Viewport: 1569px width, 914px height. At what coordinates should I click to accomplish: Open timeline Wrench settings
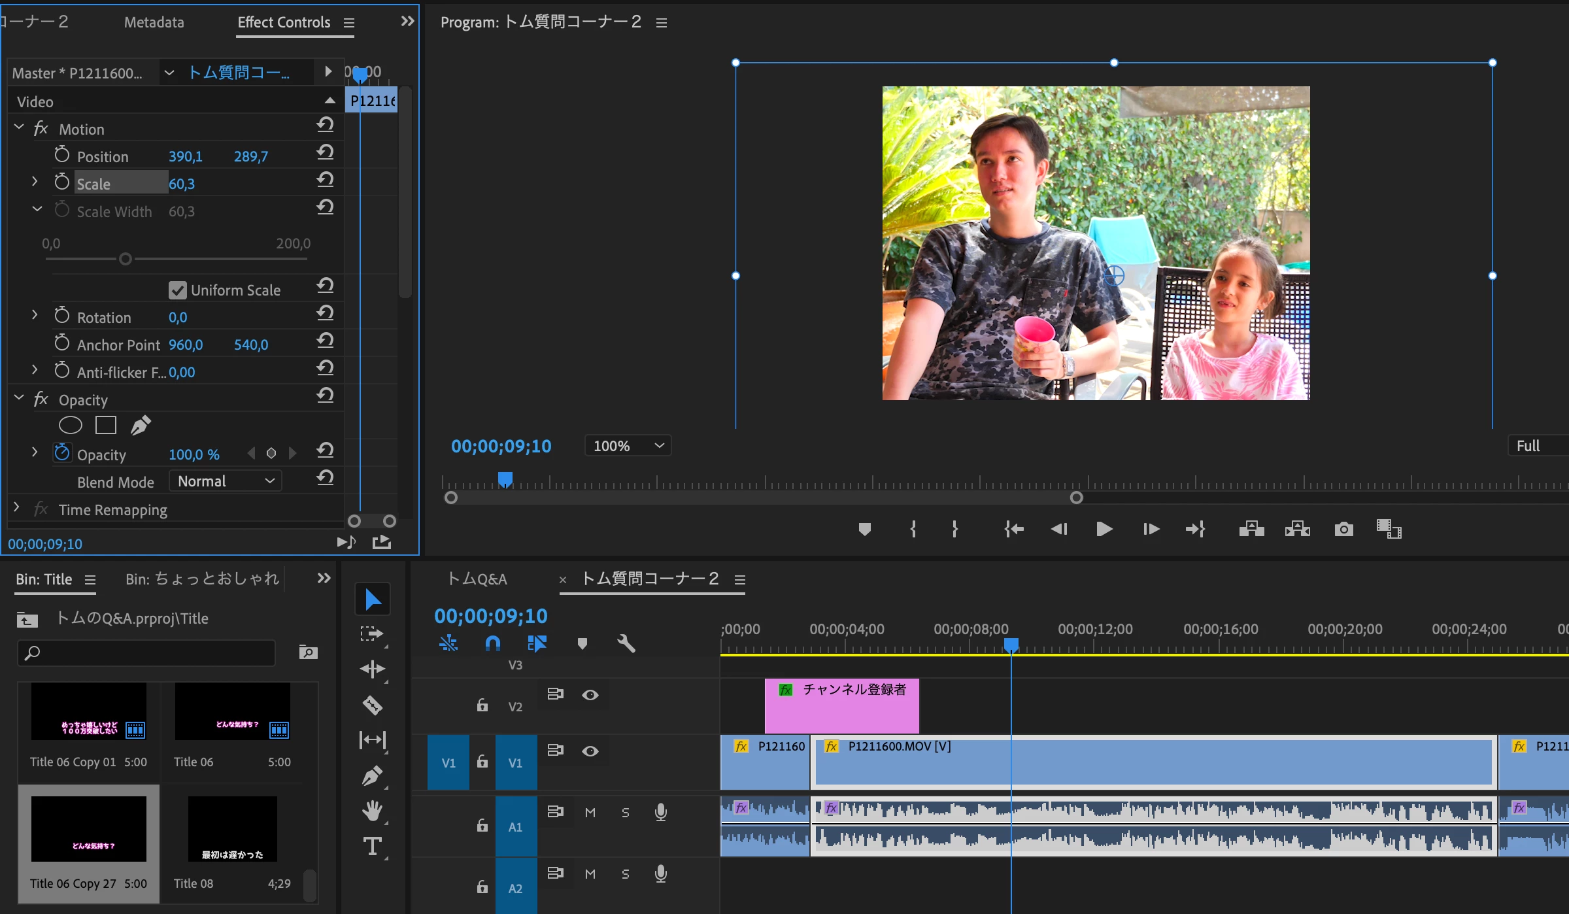coord(626,643)
